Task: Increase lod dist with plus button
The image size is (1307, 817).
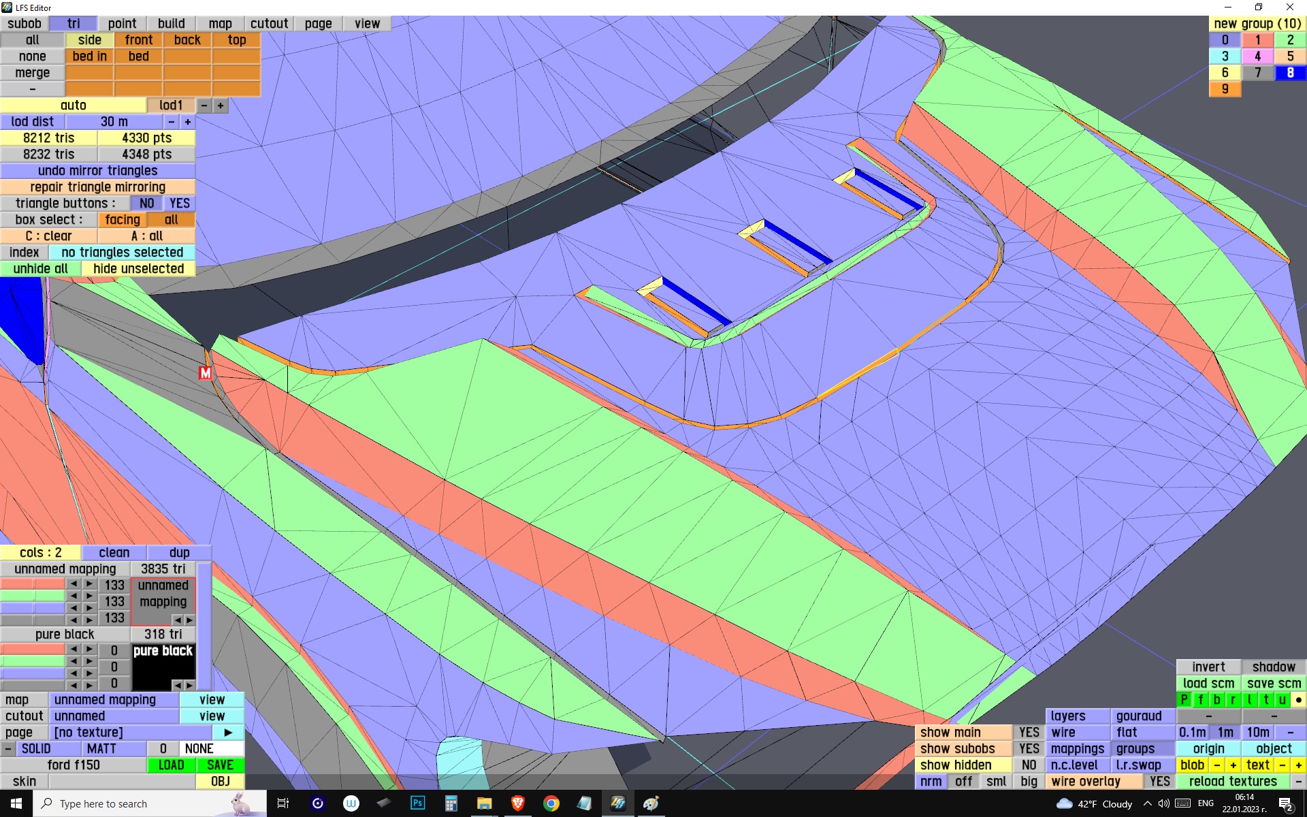Action: tap(188, 122)
